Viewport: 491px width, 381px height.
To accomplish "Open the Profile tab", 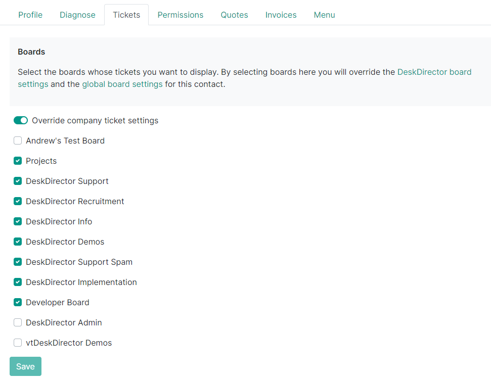I will click(30, 15).
